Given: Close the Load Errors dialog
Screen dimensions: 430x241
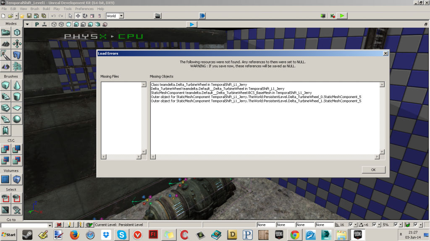Looking at the screenshot, I should 385,53.
